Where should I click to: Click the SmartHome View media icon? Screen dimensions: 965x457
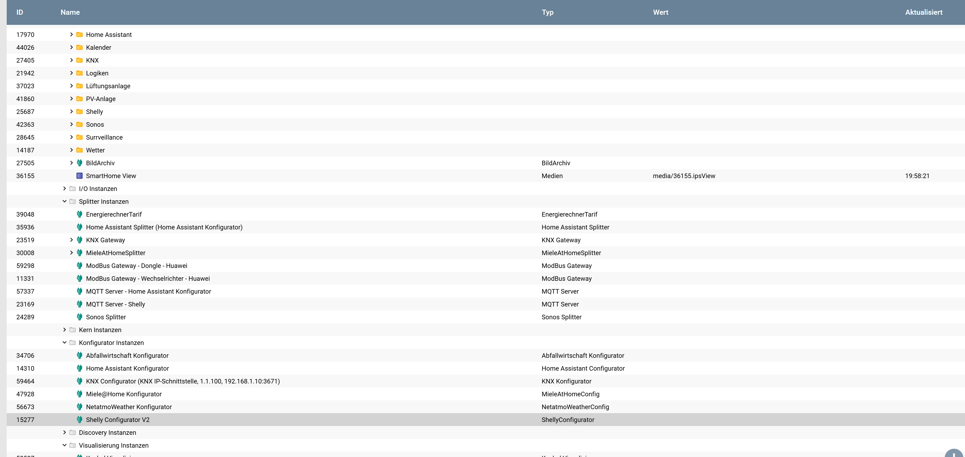pyautogui.click(x=80, y=176)
